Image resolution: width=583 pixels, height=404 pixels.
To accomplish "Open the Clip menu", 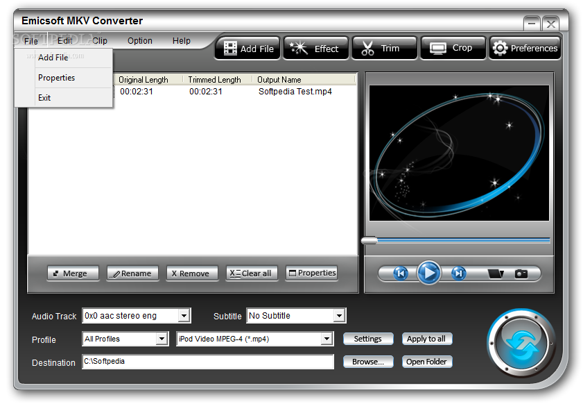I will (100, 40).
